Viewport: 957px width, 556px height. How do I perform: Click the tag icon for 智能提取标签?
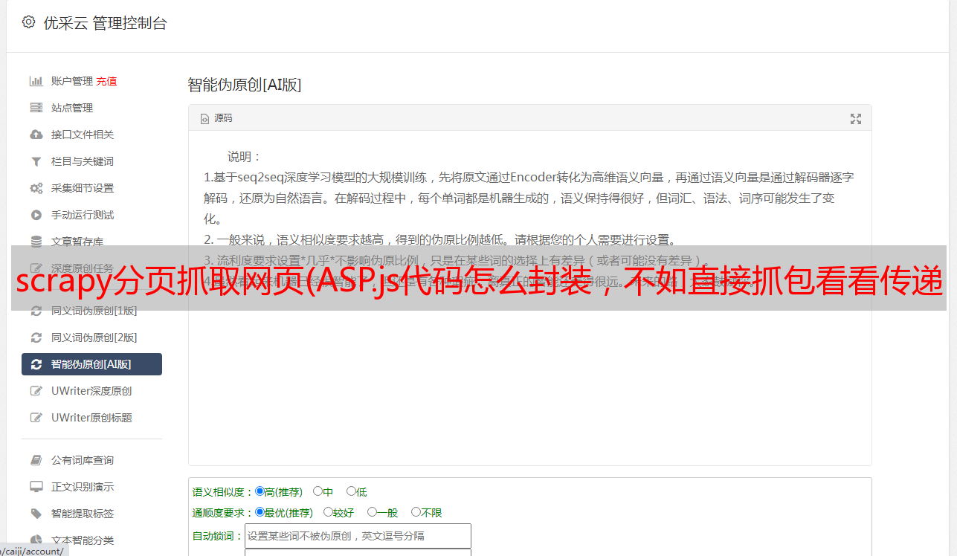point(36,514)
